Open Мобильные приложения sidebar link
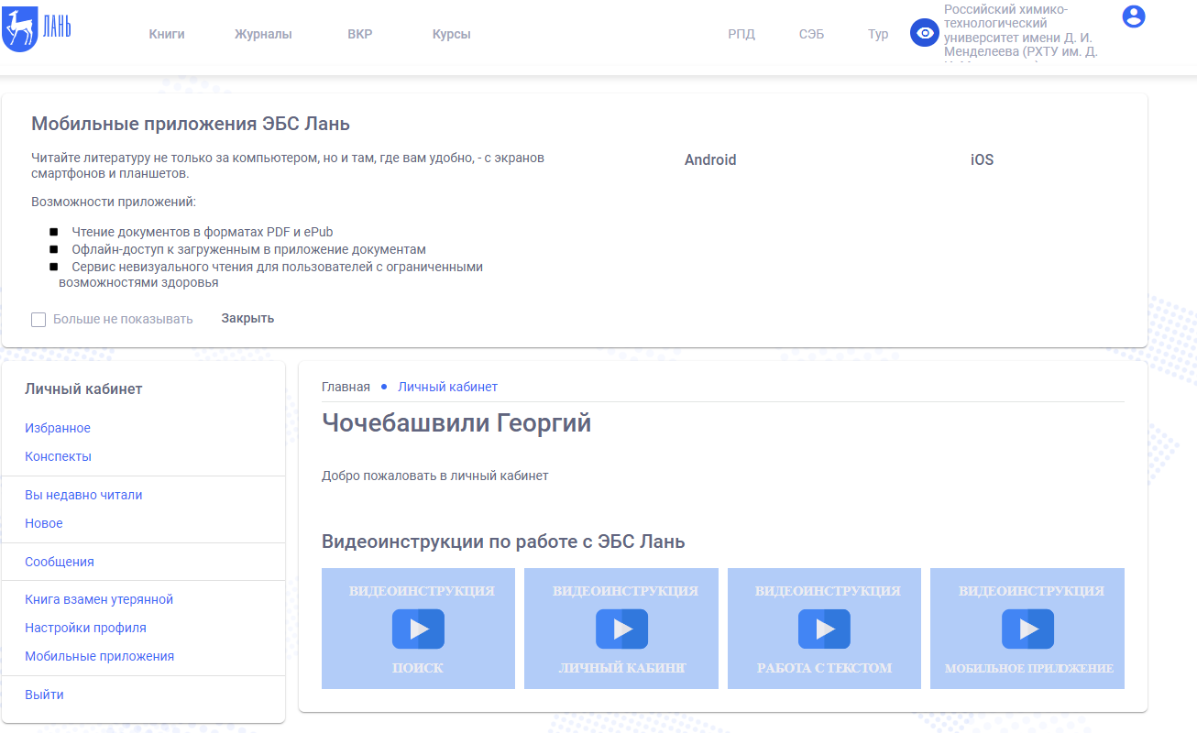Image resolution: width=1197 pixels, height=733 pixels. [x=99, y=656]
